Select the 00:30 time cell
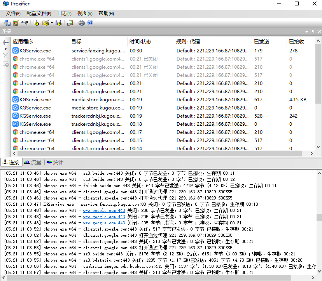Viewport: 322px width, 281px height. [136, 50]
